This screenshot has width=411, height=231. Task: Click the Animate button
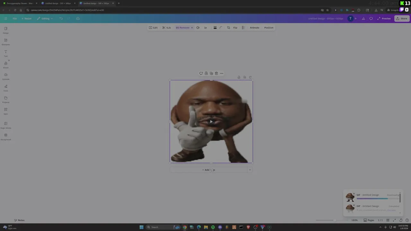(255, 28)
